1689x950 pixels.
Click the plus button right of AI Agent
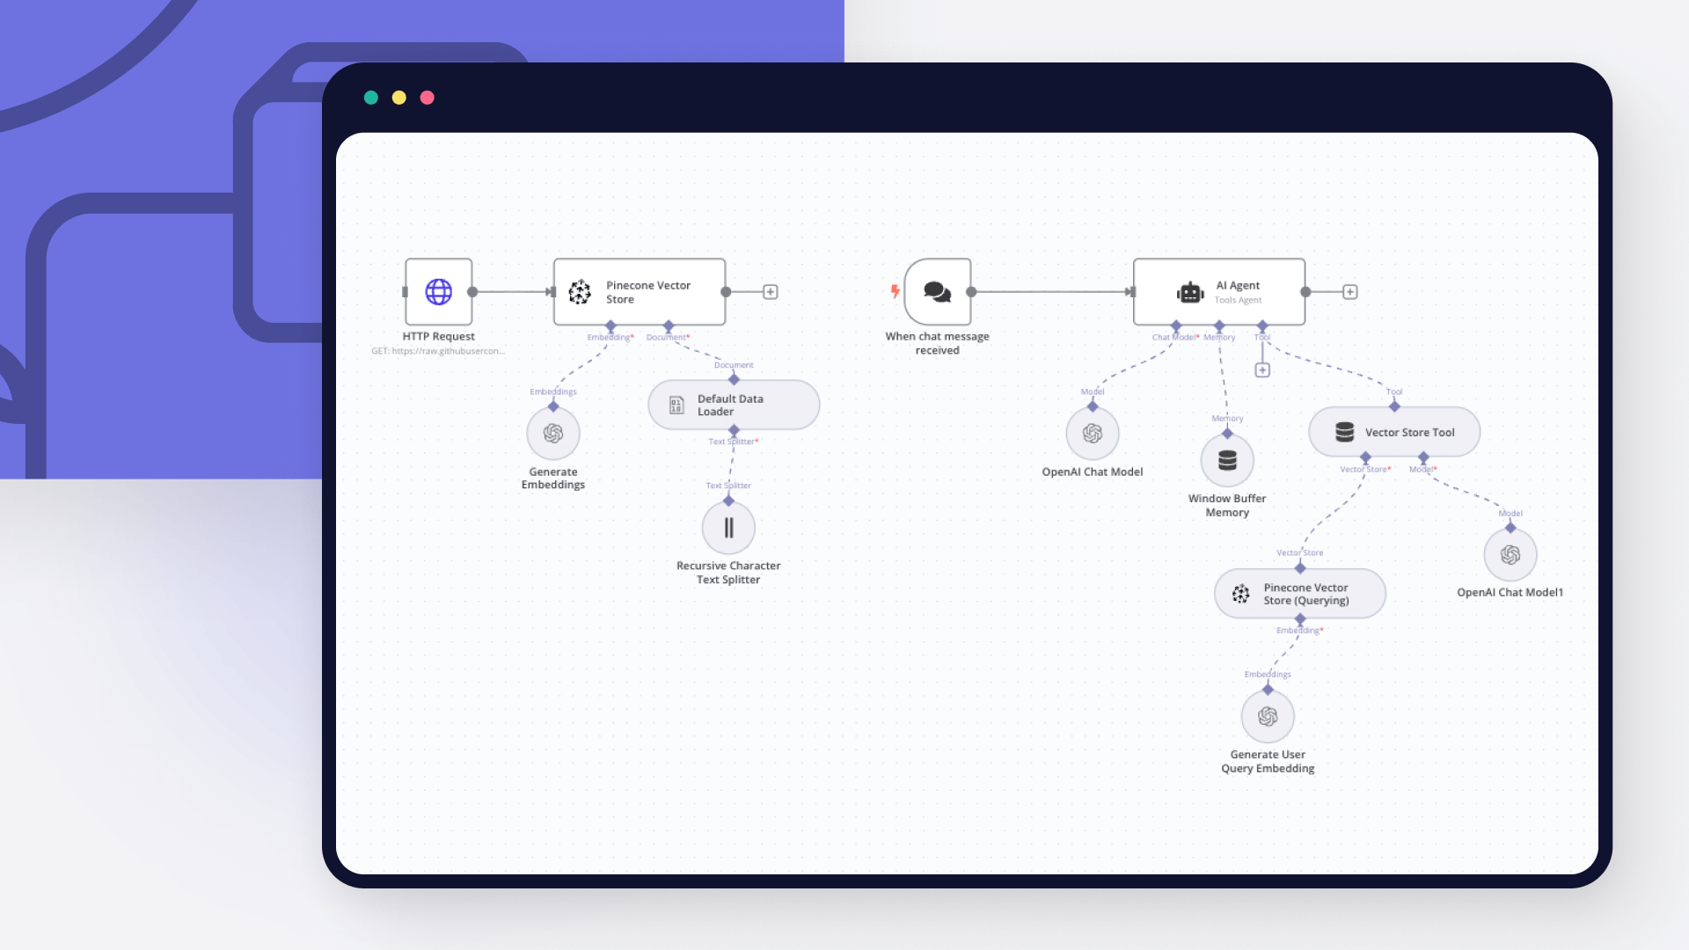1350,292
